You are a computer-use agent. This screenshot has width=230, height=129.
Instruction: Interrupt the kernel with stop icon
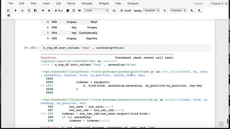(x=68, y=10)
